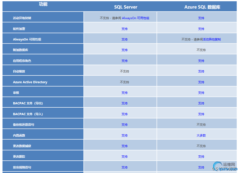239x173 pixels.
Task: Click Azure SQL 支持 link for Azure Active Directory
Action: 201,82
